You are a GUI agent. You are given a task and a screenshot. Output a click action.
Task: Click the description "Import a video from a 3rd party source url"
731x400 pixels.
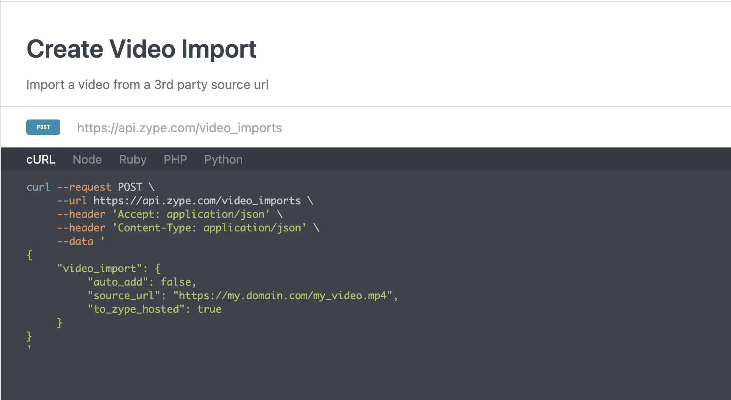point(148,85)
